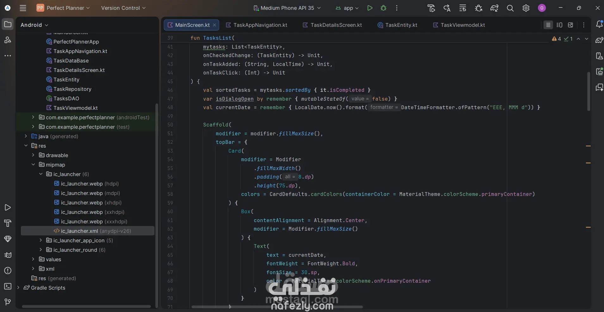
Task: Select TasksDAO in project tree
Action: (66, 98)
